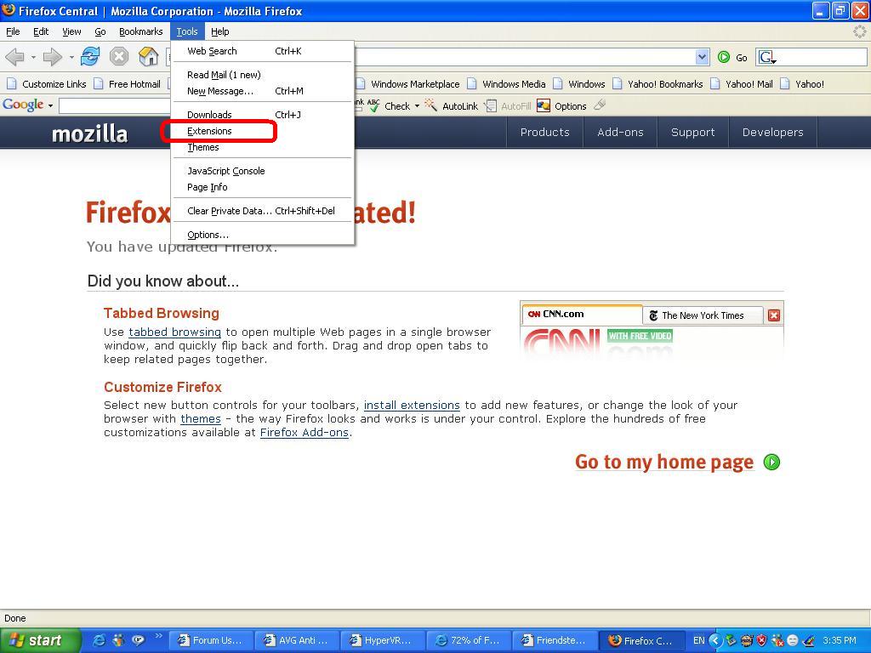Screen dimensions: 871x653
Task: Click the Windows Start button
Action: pyautogui.click(x=40, y=640)
